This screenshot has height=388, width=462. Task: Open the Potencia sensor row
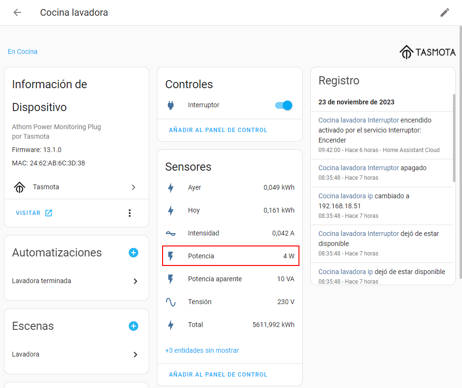coord(230,256)
